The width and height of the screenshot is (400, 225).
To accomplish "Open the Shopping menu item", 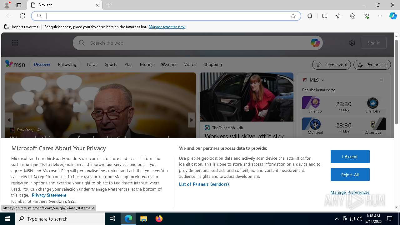I will tap(213, 64).
